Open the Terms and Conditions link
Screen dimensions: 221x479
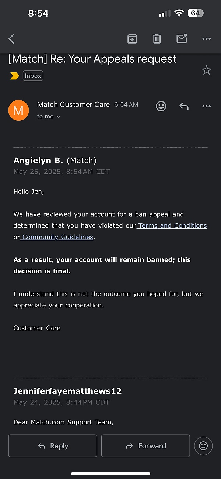(x=172, y=225)
